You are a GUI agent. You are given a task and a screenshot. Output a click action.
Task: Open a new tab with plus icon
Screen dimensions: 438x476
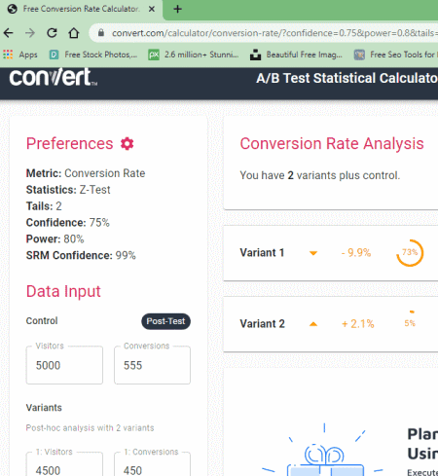pyautogui.click(x=177, y=9)
